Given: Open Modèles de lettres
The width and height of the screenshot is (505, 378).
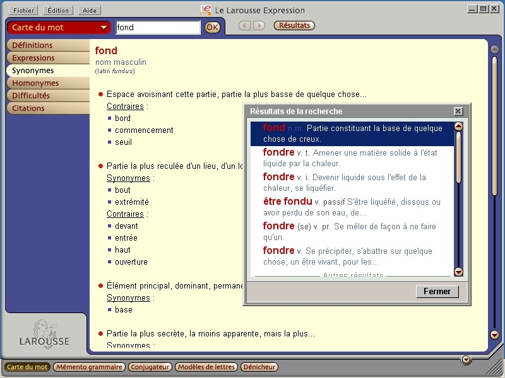Looking at the screenshot, I should pyautogui.click(x=206, y=367).
